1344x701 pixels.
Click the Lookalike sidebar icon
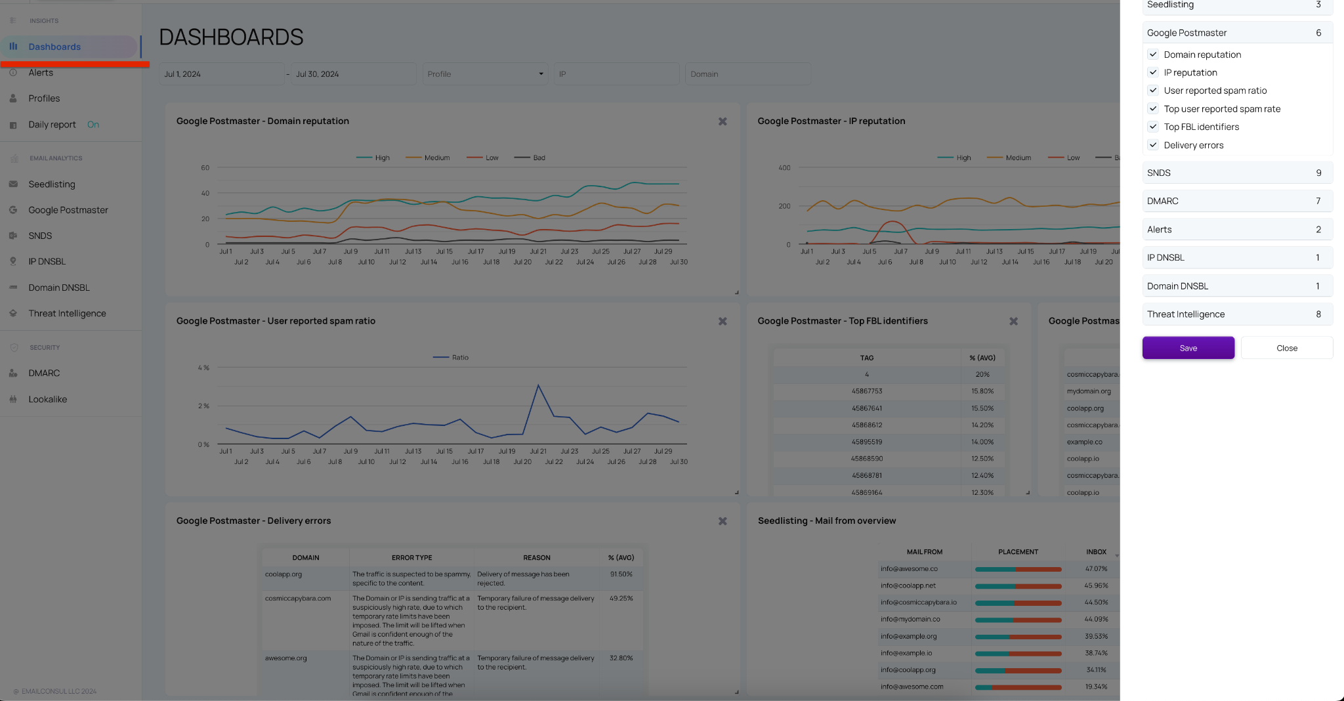point(13,399)
